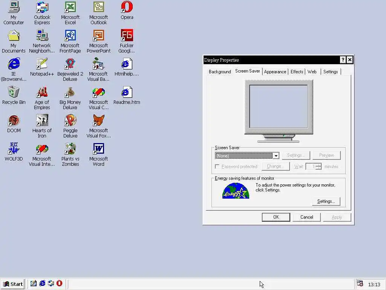Image resolution: width=386 pixels, height=290 pixels.
Task: Switch to the Appearance tab
Action: point(275,72)
